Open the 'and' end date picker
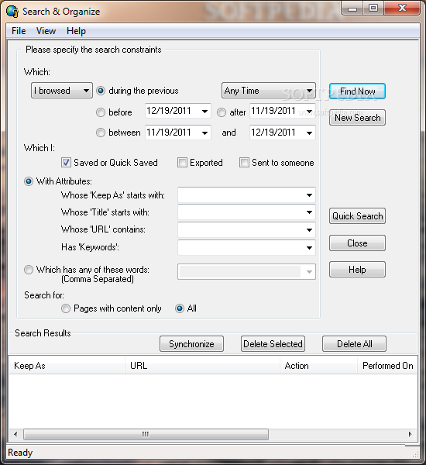 coord(309,133)
